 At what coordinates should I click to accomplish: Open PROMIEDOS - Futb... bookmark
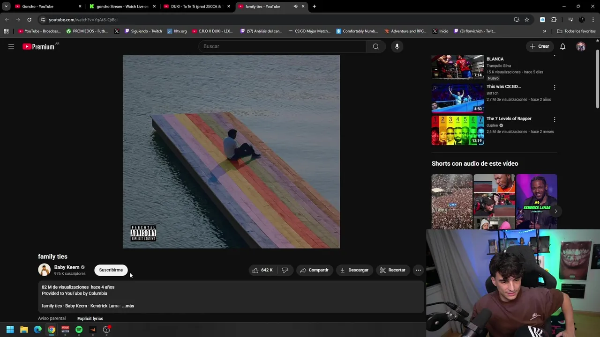coord(87,31)
